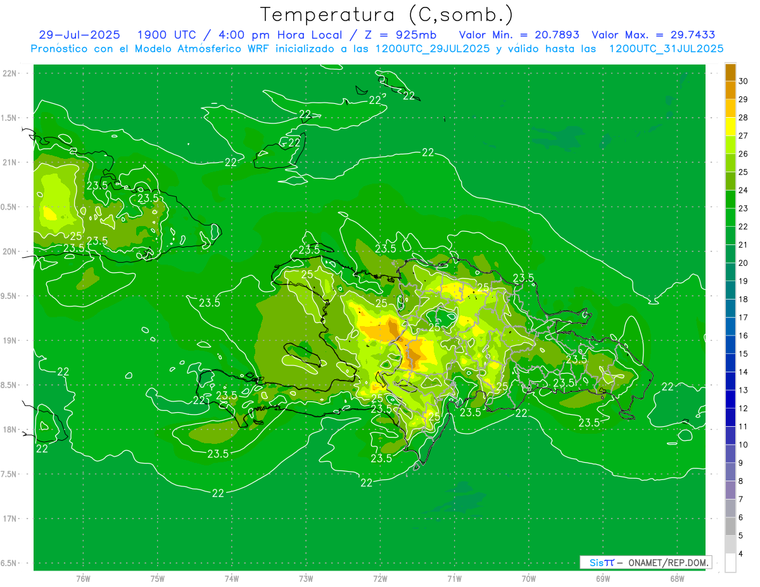Screen dimensions: 760x587
Task: Click the initialization stamp "1200UTC_29JUL2025"
Action: tap(433, 49)
